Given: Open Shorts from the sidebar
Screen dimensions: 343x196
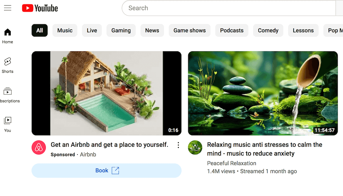Looking at the screenshot, I should [8, 65].
